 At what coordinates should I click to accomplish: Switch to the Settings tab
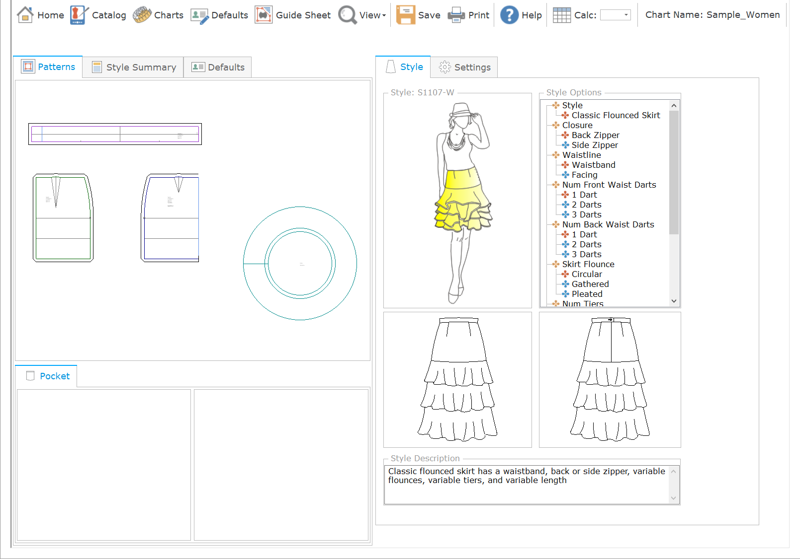tap(464, 67)
